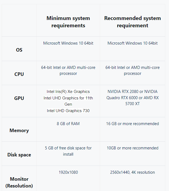Click the "Minimum system requirements" column header
The width and height of the screenshot is (169, 191).
tap(68, 22)
